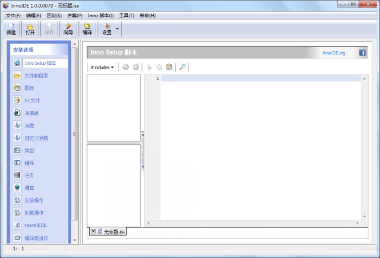Click the editor vertical scrollbar down arrow

tap(364, 217)
